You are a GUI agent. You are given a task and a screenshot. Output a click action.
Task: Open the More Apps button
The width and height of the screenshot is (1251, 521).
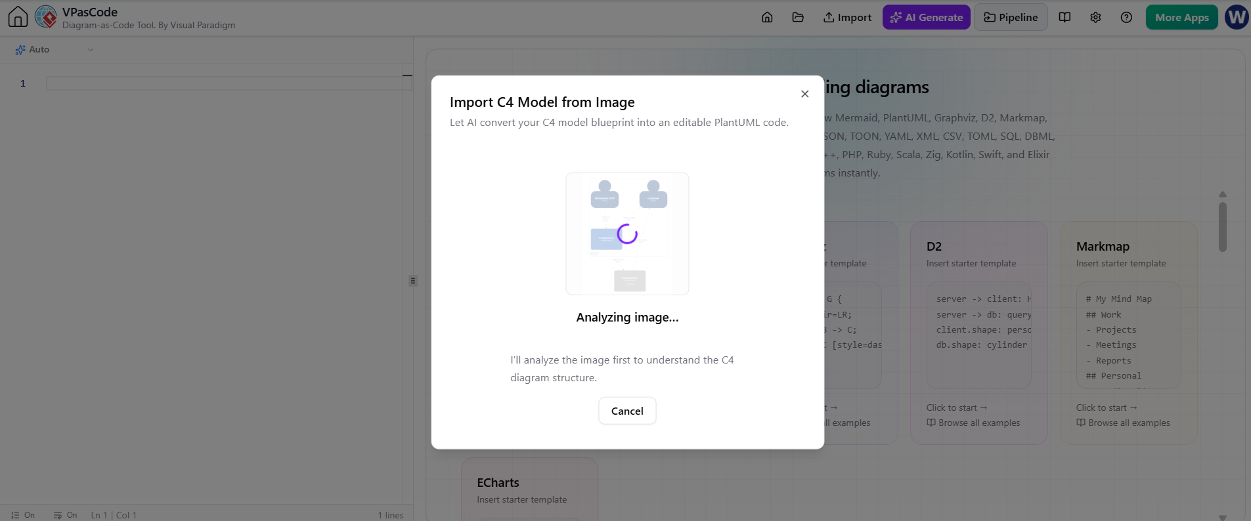[x=1182, y=17]
